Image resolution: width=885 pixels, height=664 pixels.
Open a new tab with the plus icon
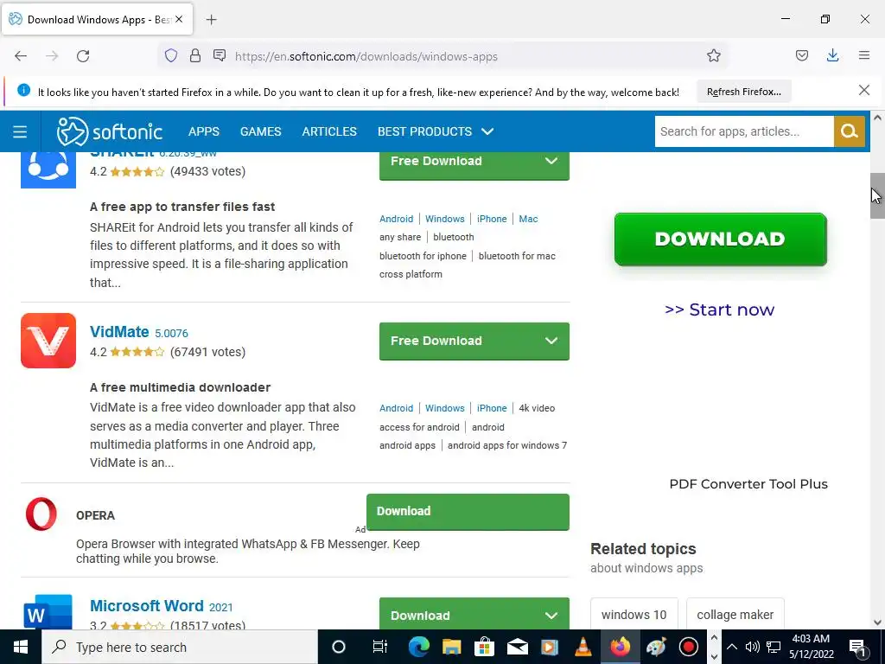point(211,20)
